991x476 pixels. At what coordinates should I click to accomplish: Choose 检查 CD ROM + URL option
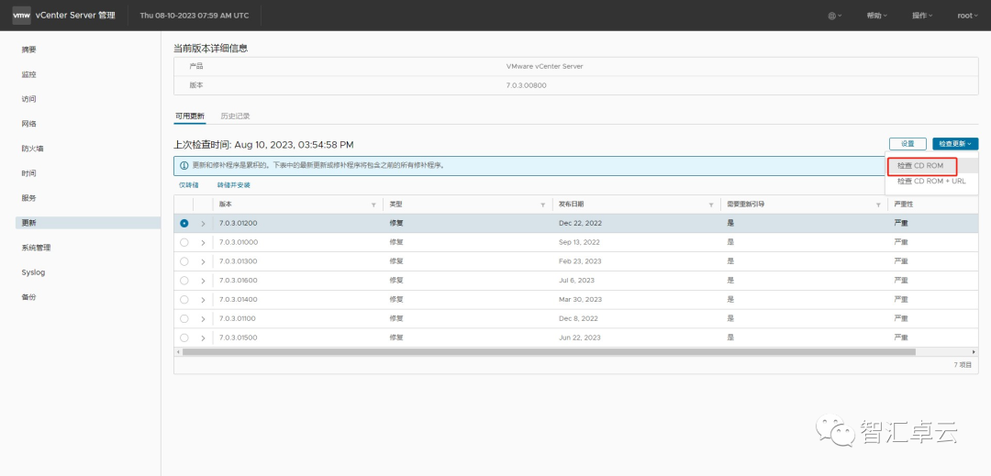coord(931,182)
